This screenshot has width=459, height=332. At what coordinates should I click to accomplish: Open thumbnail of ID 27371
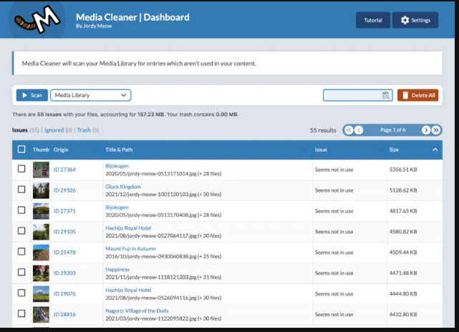(x=41, y=211)
